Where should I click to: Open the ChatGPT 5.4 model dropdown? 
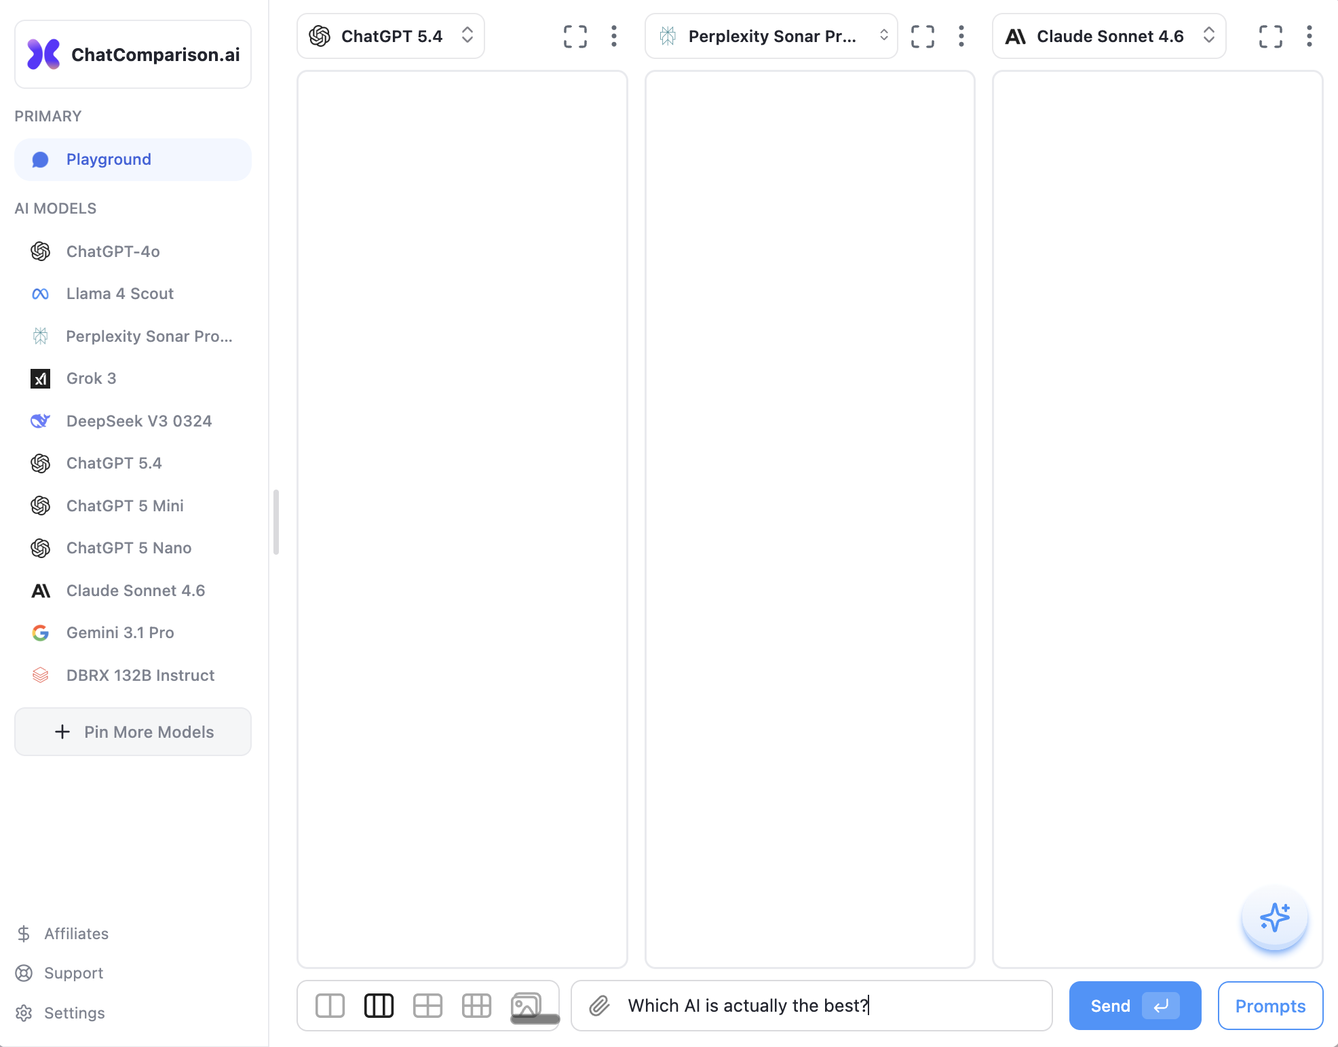pos(391,36)
